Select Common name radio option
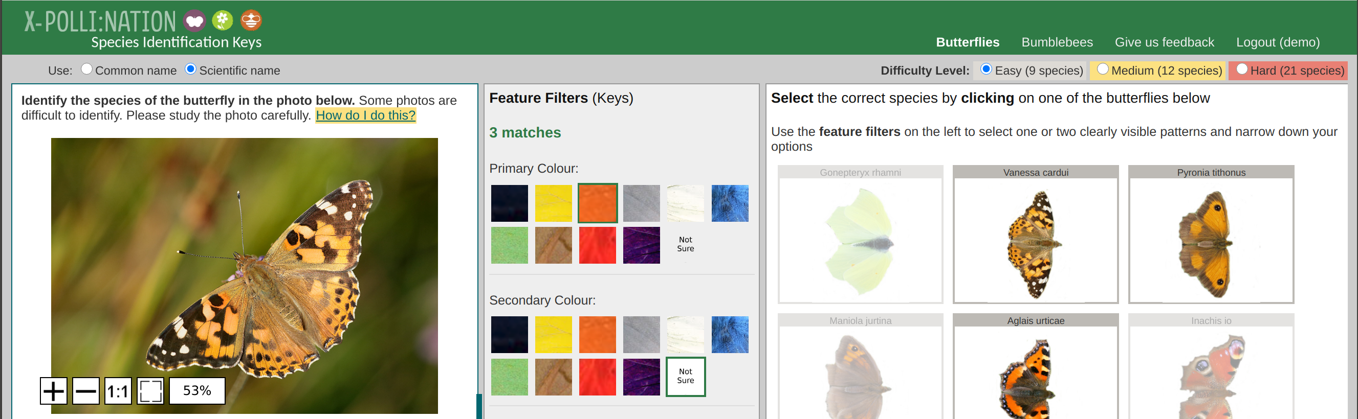This screenshot has width=1358, height=419. click(x=87, y=69)
